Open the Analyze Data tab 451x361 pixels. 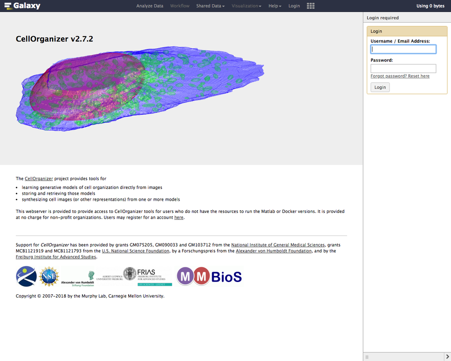tap(149, 6)
